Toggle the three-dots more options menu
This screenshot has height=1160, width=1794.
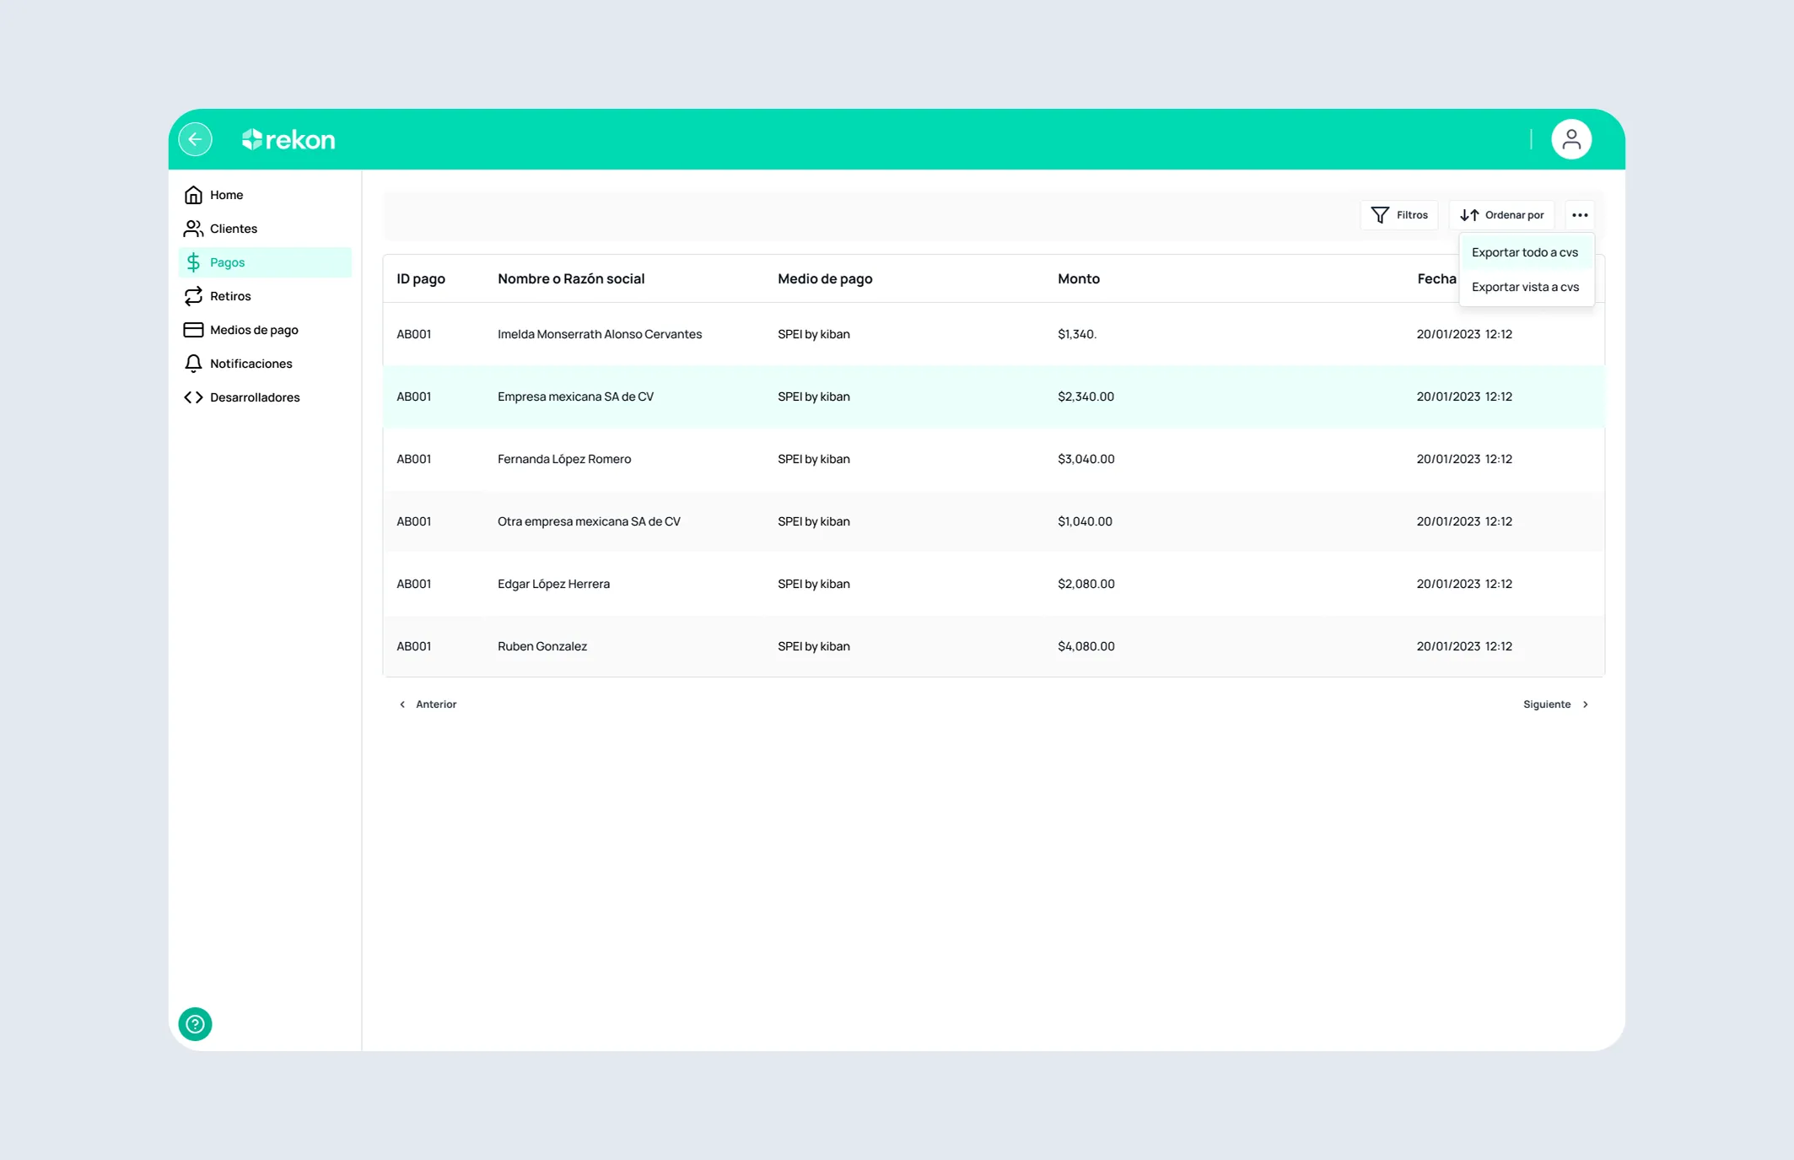(x=1580, y=215)
